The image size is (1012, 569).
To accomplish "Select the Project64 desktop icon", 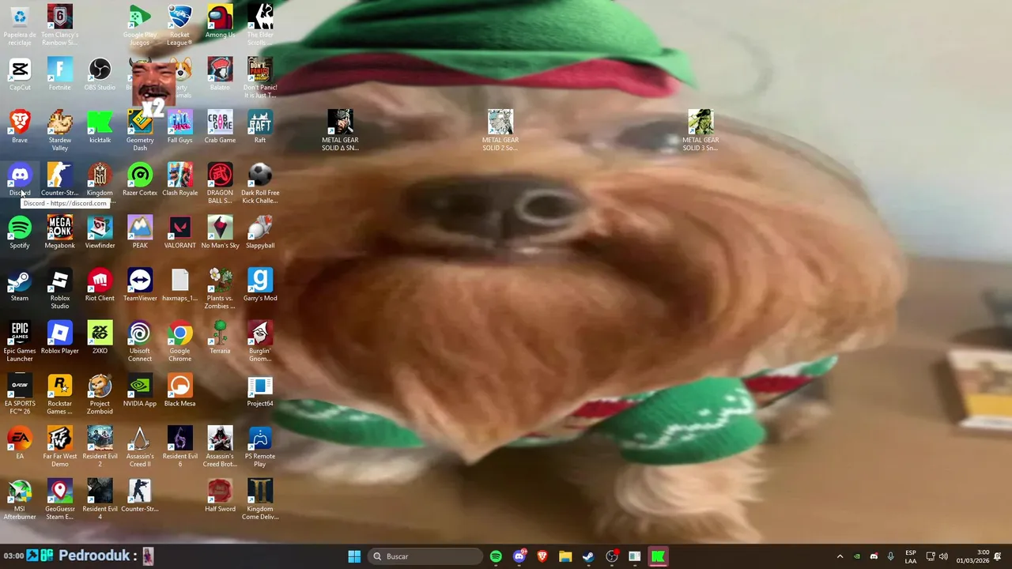I will [260, 390].
